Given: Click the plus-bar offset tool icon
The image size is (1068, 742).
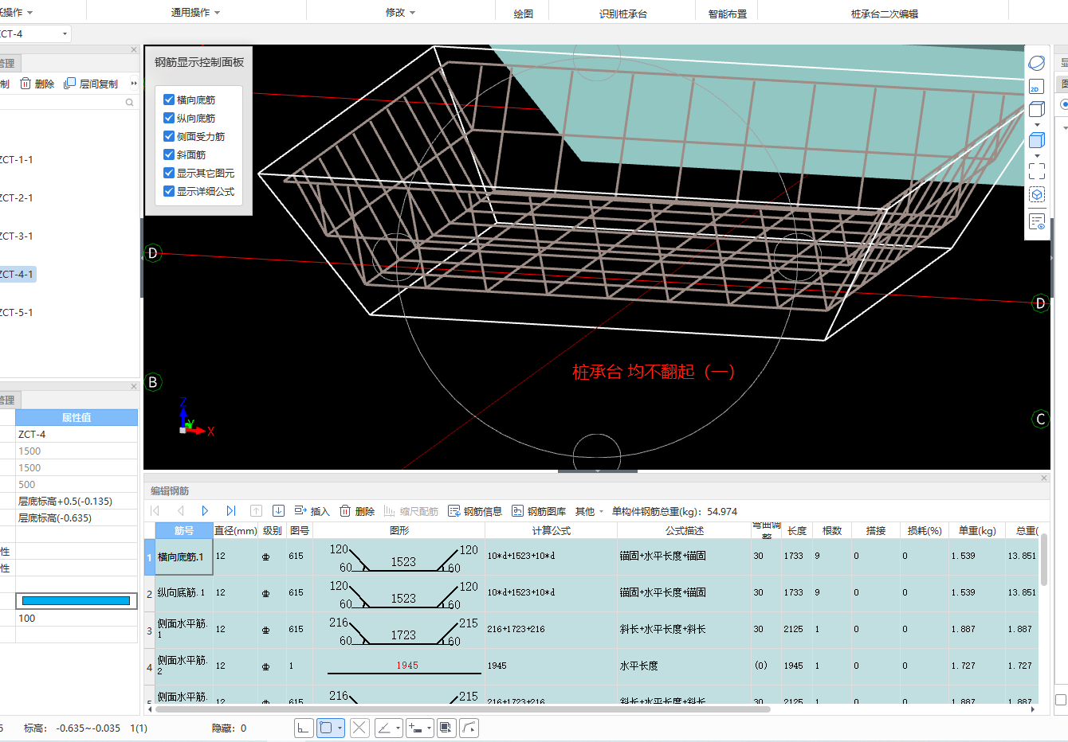Looking at the screenshot, I should (x=415, y=728).
